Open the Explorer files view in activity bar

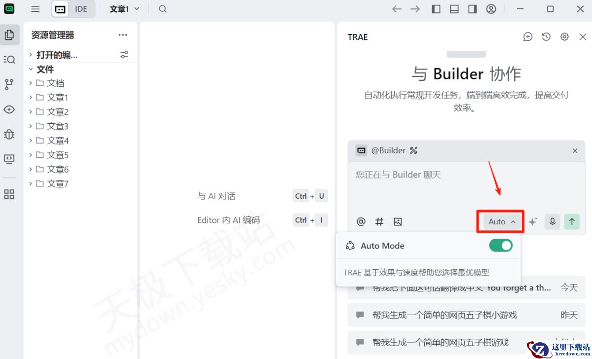(9, 35)
